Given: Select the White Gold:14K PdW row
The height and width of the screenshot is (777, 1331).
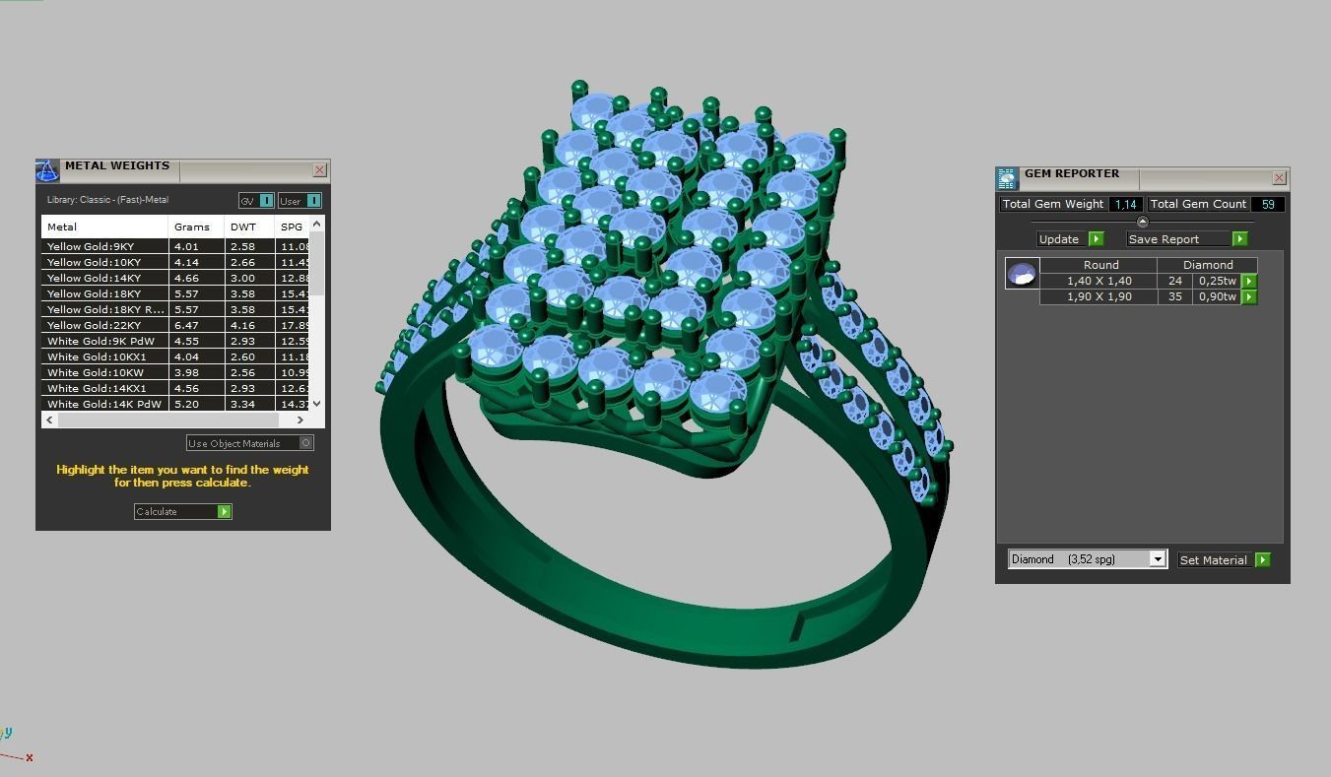Looking at the screenshot, I should click(x=176, y=404).
